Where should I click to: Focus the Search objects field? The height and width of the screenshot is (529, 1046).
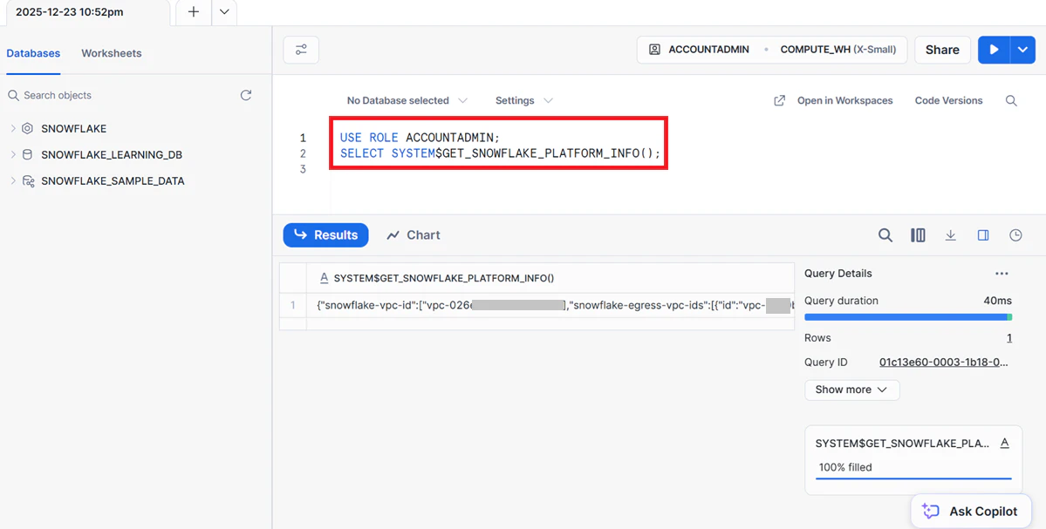click(x=120, y=95)
